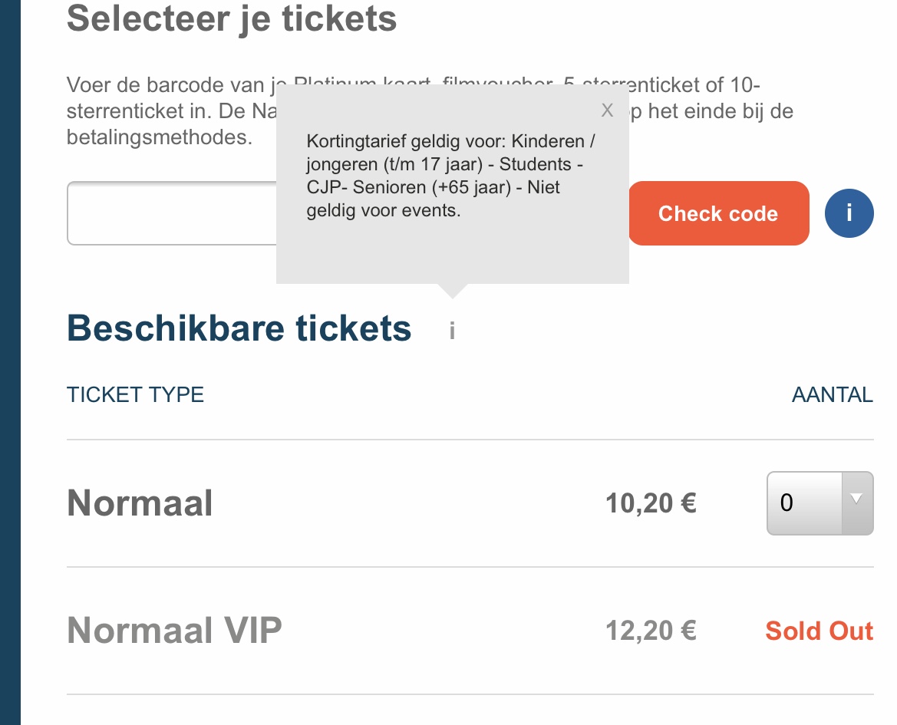Click the tooltip pointer arrow below the popup

pyautogui.click(x=453, y=291)
